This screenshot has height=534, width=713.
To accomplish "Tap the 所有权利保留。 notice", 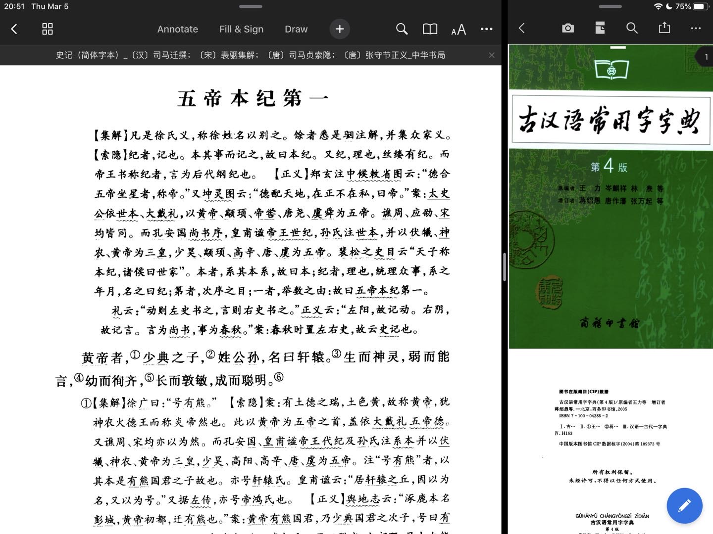I will click(612, 472).
